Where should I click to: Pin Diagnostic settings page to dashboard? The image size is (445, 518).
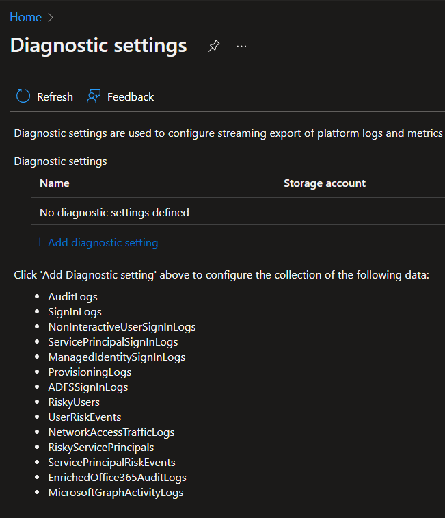(x=214, y=46)
